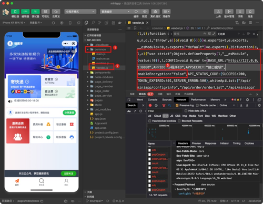Switch to the Console tab
Viewport: 263px width, 204px height.
153,99
